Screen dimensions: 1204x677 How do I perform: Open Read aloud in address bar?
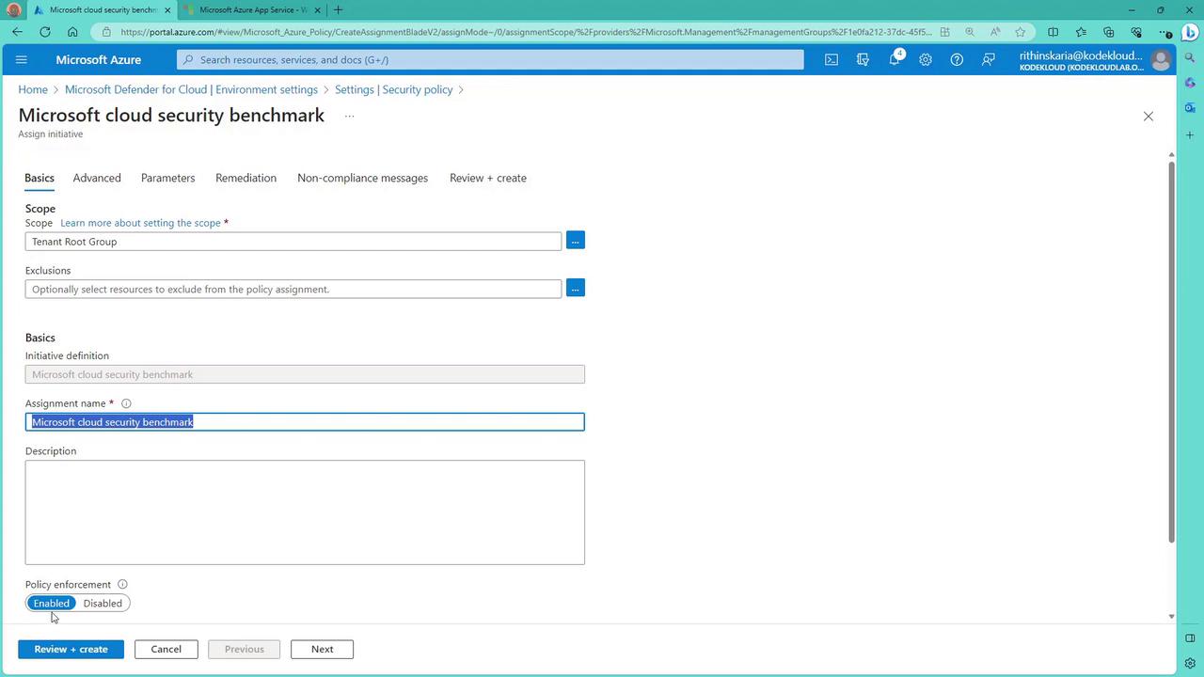coord(995,32)
